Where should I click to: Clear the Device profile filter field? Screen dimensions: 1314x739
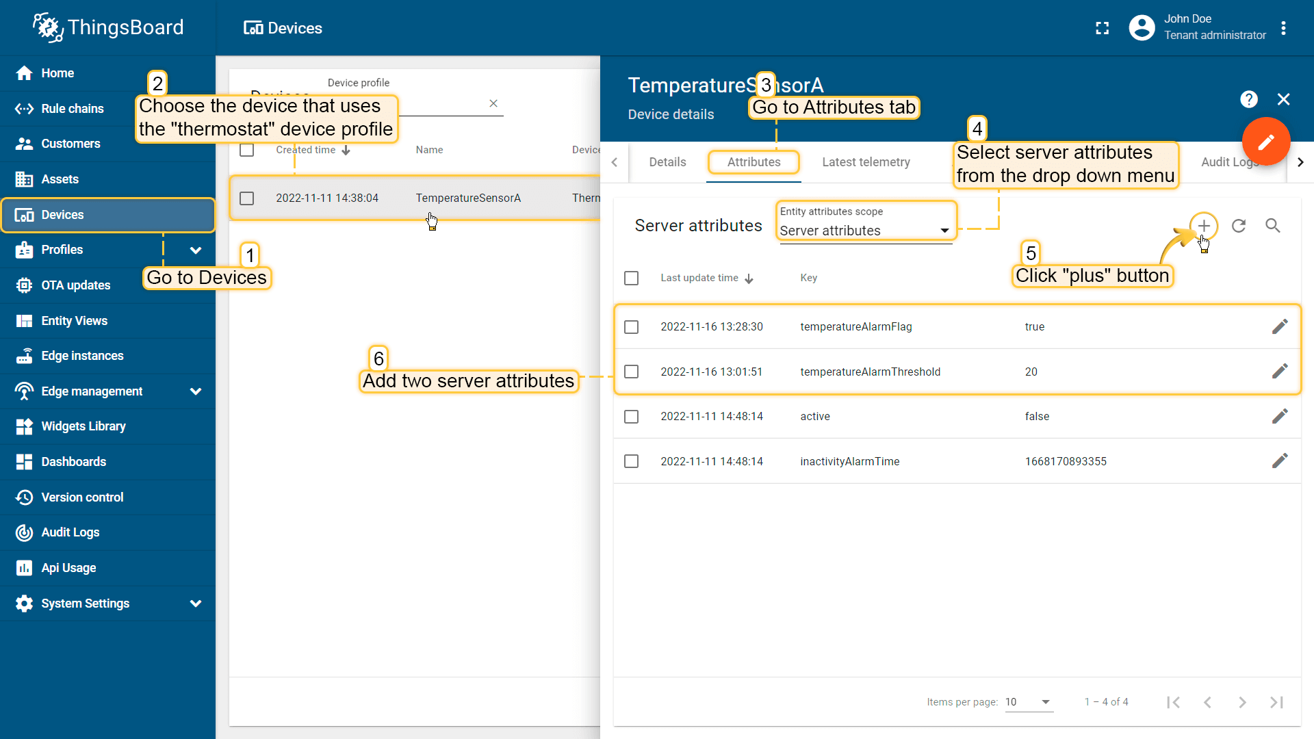[x=493, y=103]
